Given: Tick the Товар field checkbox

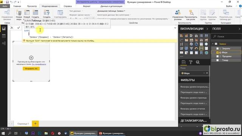Looking at the screenshot, I should 217,60.
